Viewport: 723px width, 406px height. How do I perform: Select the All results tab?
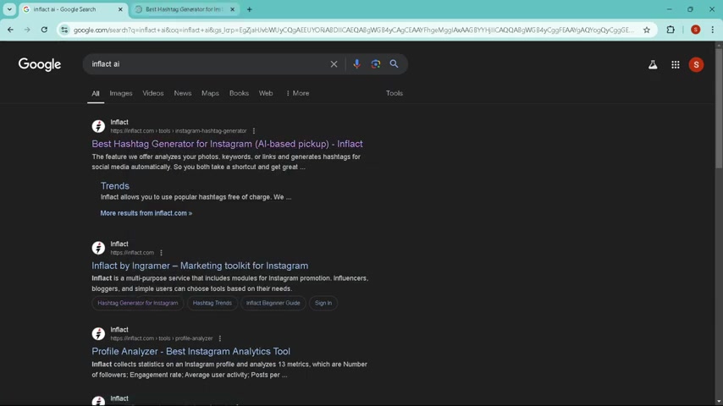coord(96,93)
